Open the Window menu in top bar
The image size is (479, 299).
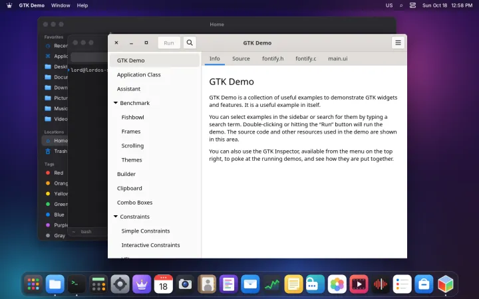click(x=61, y=5)
